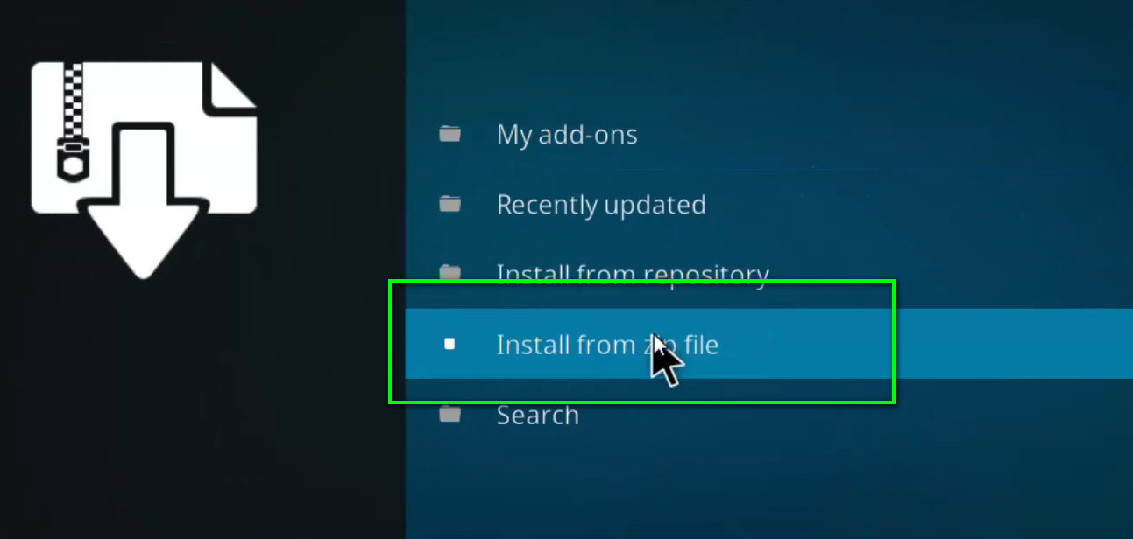Click the My add-ons text label
Image resolution: width=1133 pixels, height=539 pixels.
coord(567,134)
